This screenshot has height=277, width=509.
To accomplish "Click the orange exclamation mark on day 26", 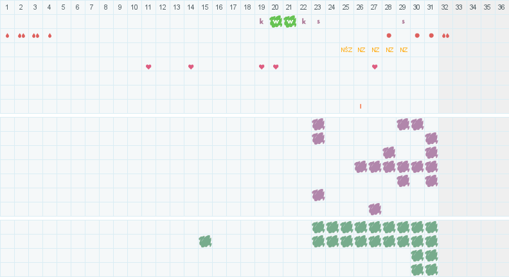I will [x=361, y=106].
